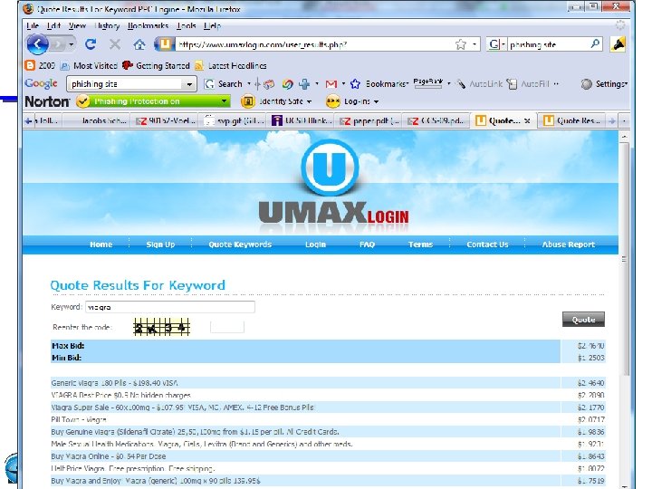Click the Login navigation link
This screenshot has width=652, height=489.
[316, 244]
